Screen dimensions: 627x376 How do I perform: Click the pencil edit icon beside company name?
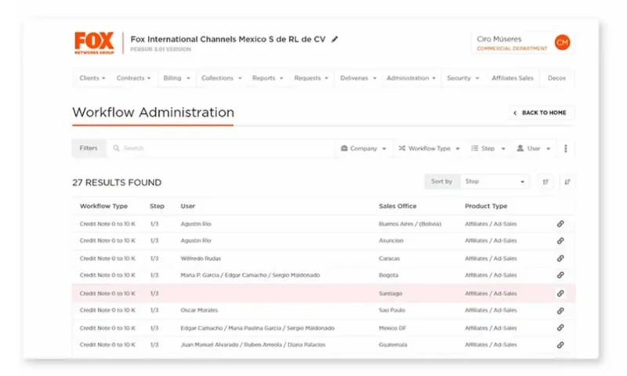click(335, 38)
